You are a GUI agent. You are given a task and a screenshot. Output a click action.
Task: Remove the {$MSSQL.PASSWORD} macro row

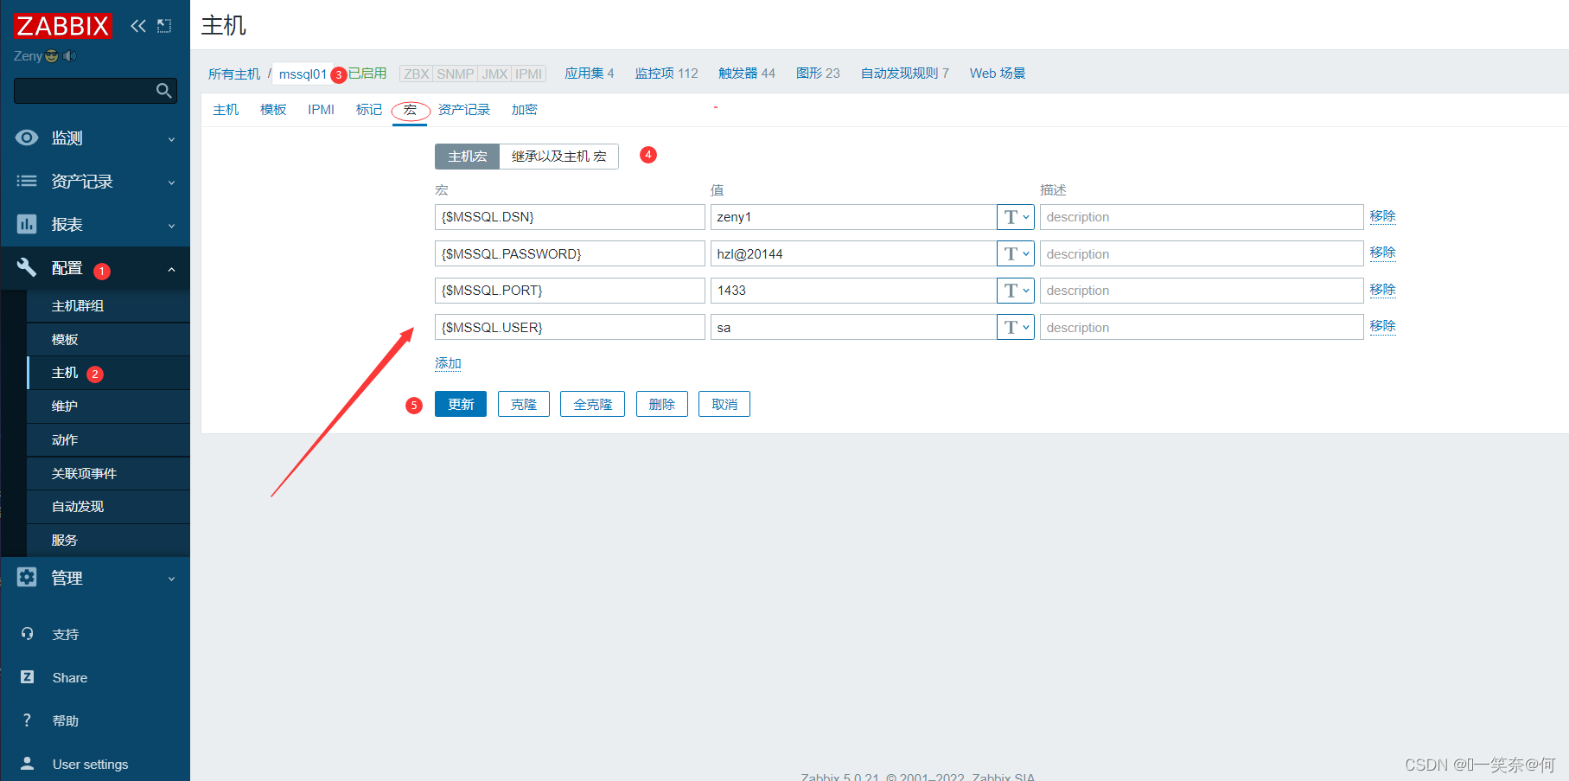[1382, 253]
